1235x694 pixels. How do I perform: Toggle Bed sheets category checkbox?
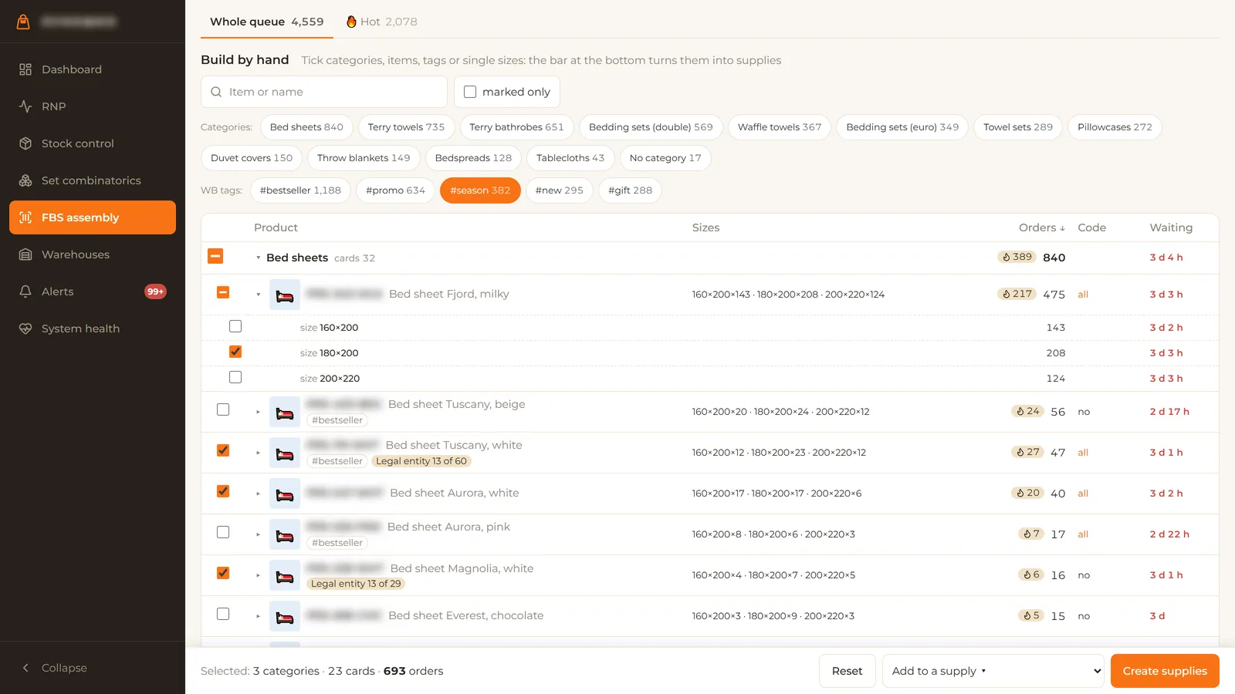pyautogui.click(x=215, y=256)
